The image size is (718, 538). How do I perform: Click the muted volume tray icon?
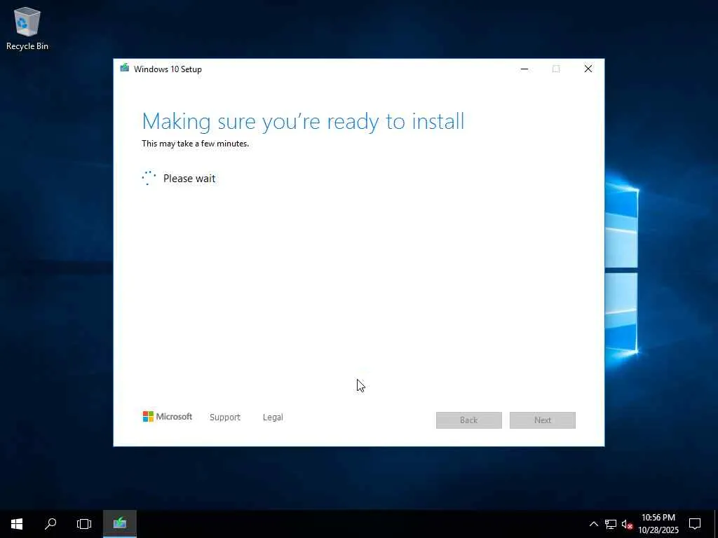point(627,524)
